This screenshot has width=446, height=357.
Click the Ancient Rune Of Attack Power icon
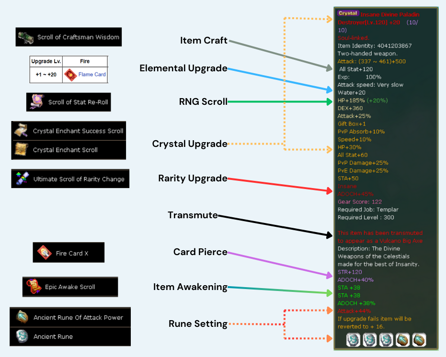(x=22, y=317)
